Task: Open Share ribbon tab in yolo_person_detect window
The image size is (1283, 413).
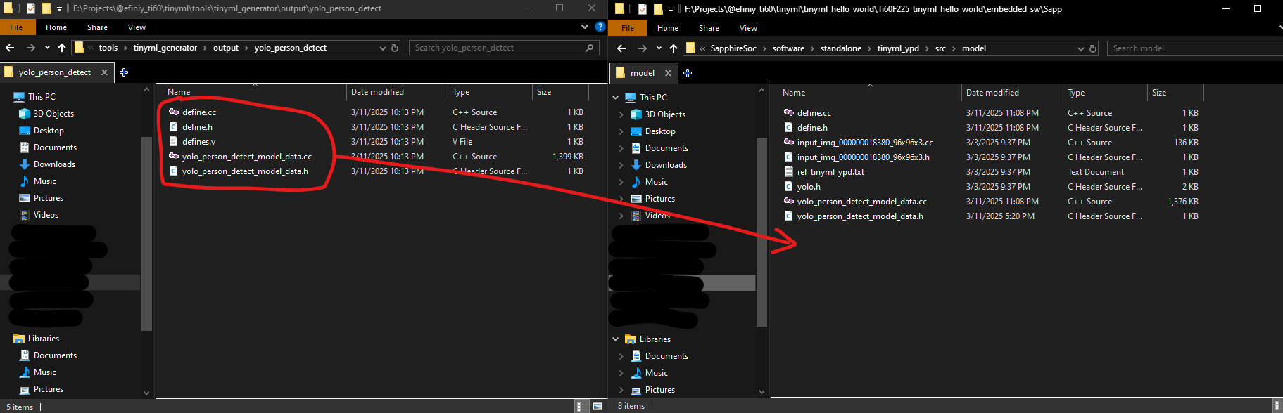Action: click(97, 27)
